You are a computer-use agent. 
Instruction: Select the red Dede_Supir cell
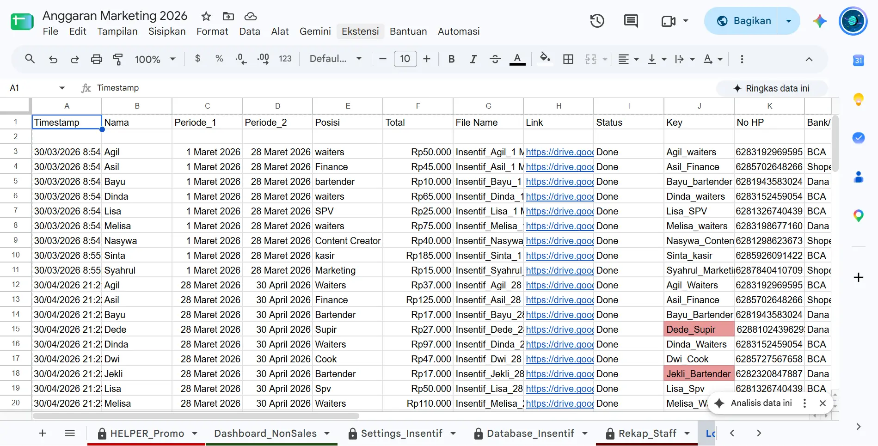point(699,330)
